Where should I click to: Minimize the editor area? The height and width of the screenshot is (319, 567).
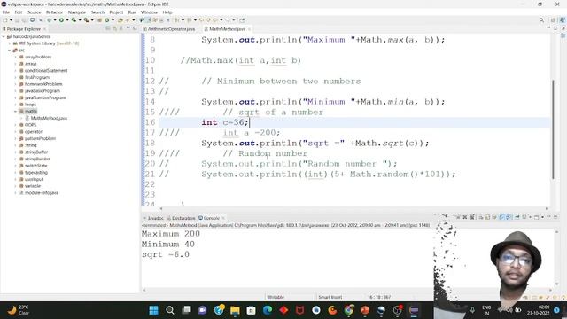(548, 28)
